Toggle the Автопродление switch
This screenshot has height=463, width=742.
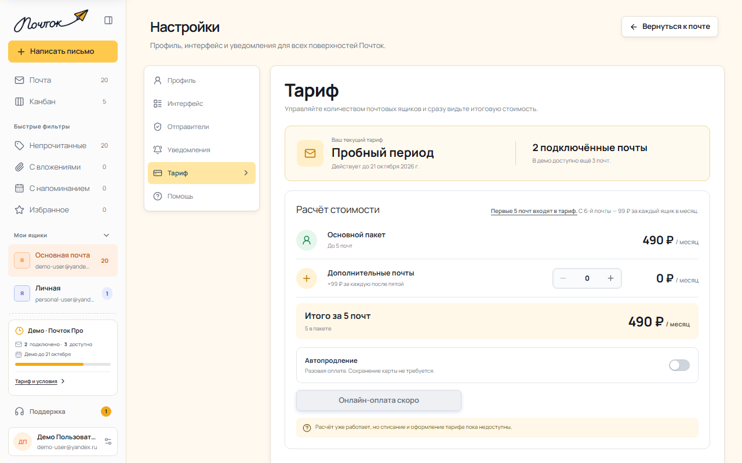pyautogui.click(x=679, y=365)
